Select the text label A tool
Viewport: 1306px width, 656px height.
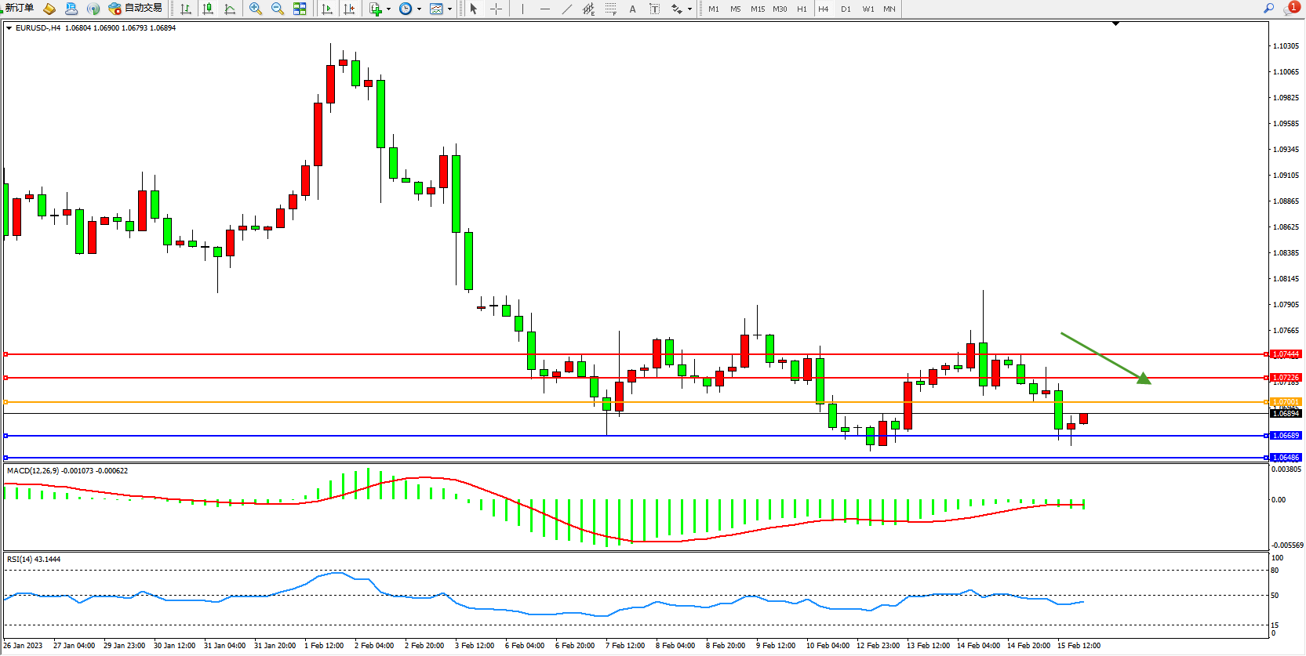pos(632,9)
